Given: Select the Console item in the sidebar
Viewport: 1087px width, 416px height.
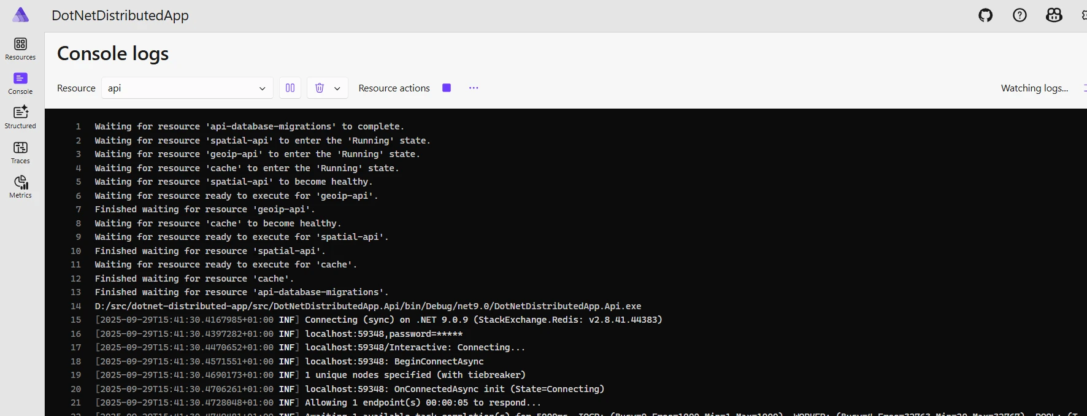Looking at the screenshot, I should pyautogui.click(x=20, y=83).
